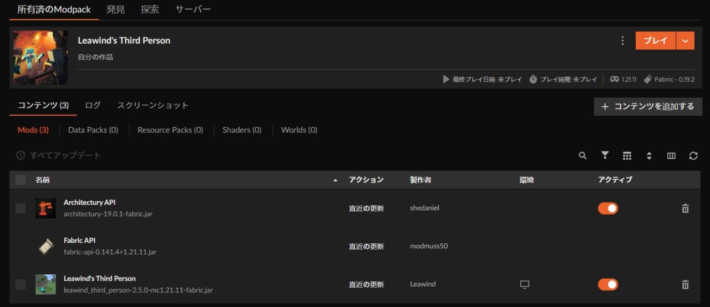710x307 pixels.
Task: Click the Fabric API mod icon
Action: (x=45, y=246)
